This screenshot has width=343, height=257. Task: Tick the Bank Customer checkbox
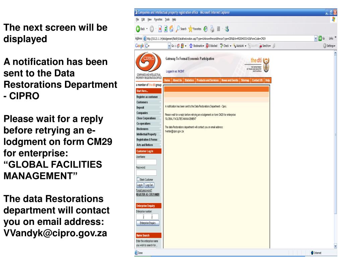(138, 179)
